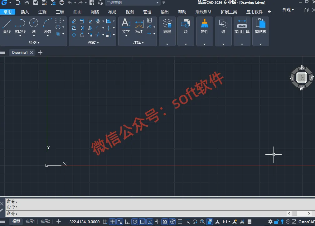The width and height of the screenshot is (315, 226).
Task: Click the 标注 dimension tool
Action: 139,26
